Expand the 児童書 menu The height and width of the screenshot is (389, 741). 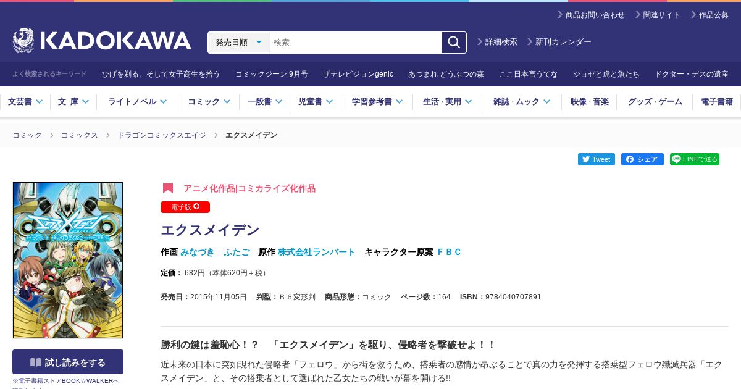[x=316, y=102]
